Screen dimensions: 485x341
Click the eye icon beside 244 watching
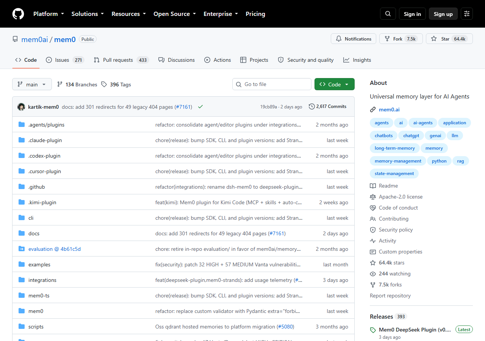pyautogui.click(x=373, y=274)
